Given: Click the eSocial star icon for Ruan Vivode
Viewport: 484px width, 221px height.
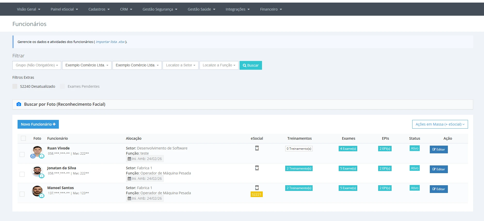Looking at the screenshot, I should click(257, 148).
